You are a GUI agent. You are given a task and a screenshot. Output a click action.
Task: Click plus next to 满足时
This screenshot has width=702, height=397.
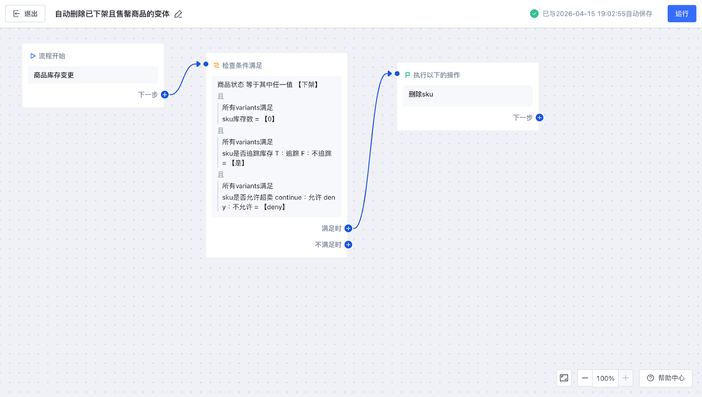tap(348, 229)
